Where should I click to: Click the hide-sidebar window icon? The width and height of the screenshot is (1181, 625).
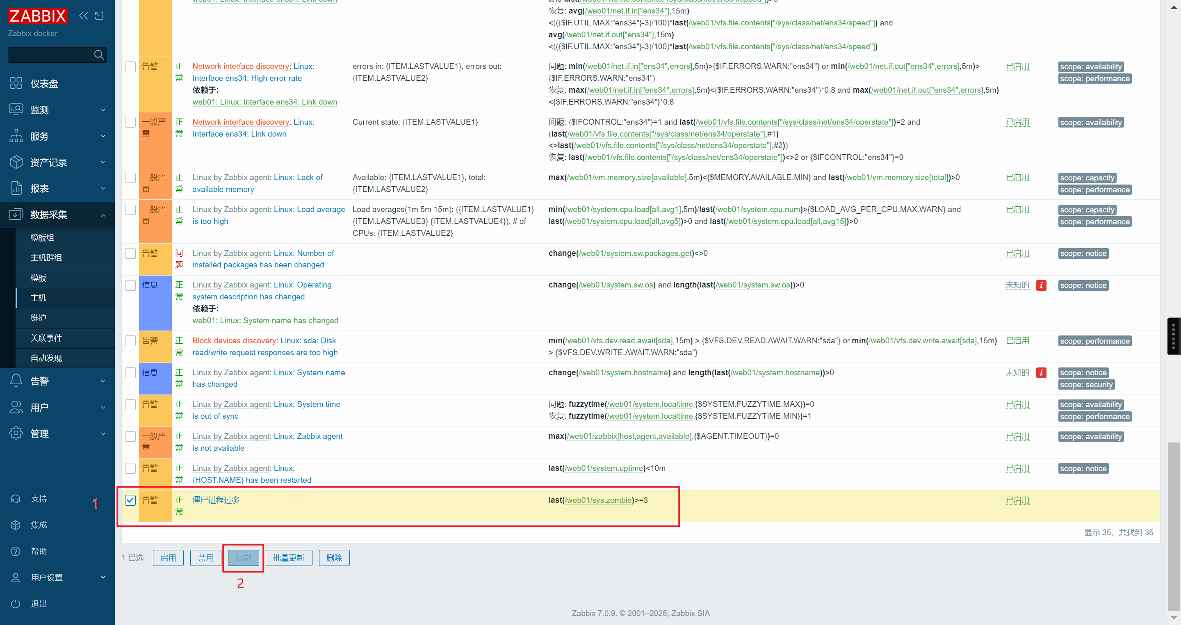click(99, 16)
